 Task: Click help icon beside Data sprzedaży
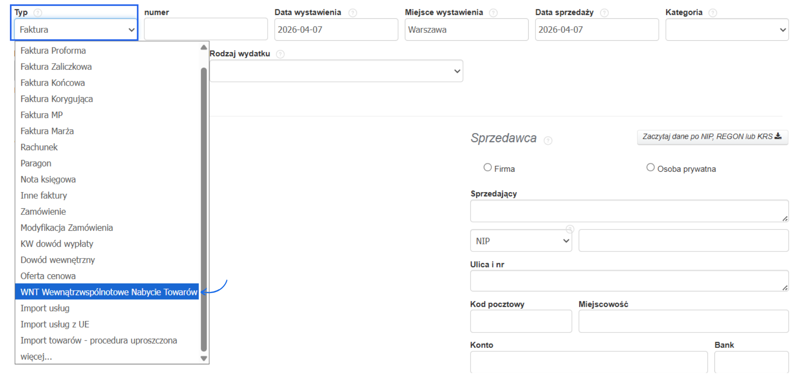coord(604,13)
